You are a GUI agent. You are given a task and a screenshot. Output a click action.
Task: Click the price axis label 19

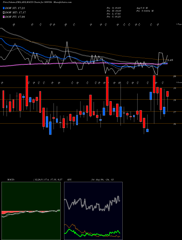pyautogui.click(x=174, y=88)
